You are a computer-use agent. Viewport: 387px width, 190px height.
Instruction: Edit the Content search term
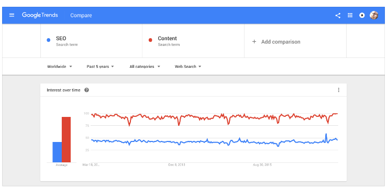coord(193,41)
